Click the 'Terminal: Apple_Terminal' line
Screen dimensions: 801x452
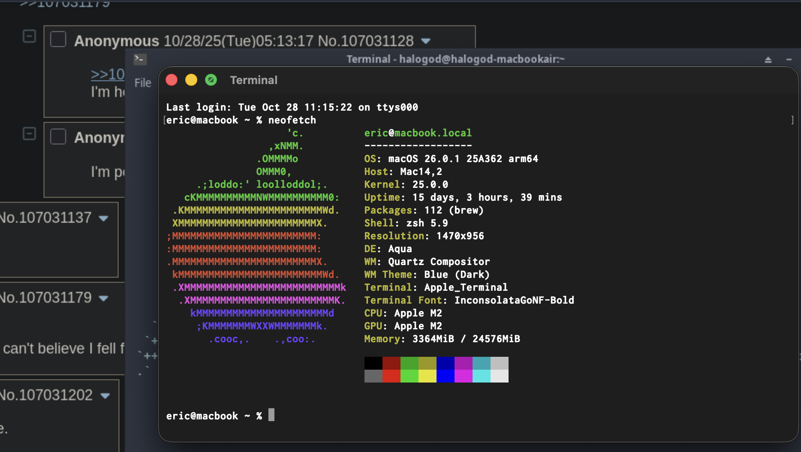click(436, 287)
